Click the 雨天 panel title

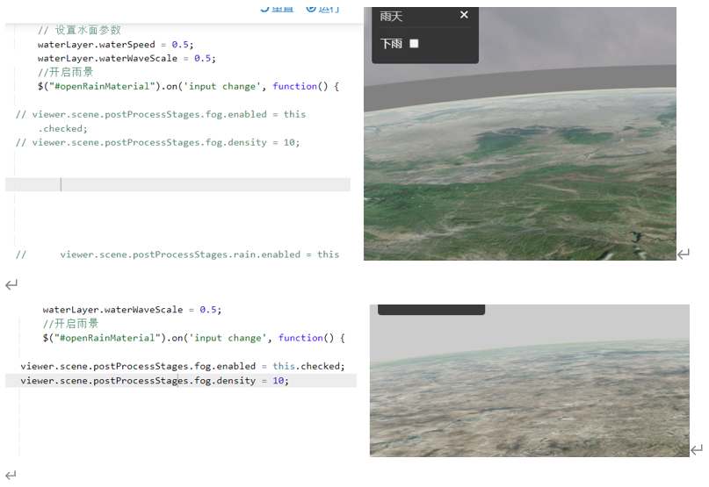click(x=391, y=16)
